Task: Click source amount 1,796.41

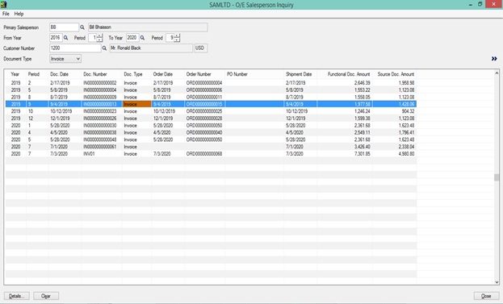Action: pos(406,132)
